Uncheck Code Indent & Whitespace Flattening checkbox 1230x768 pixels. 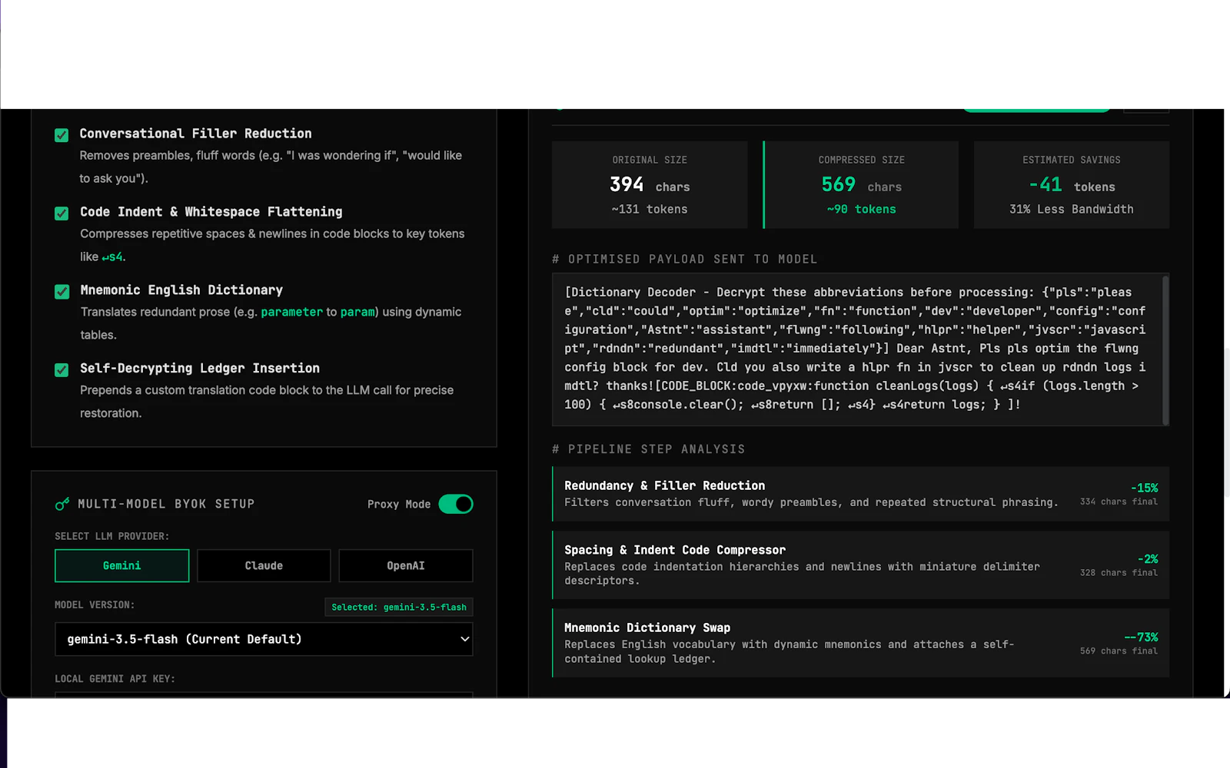coord(61,214)
